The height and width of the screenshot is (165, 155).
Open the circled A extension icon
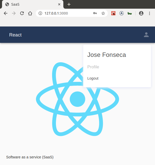pos(122,13)
